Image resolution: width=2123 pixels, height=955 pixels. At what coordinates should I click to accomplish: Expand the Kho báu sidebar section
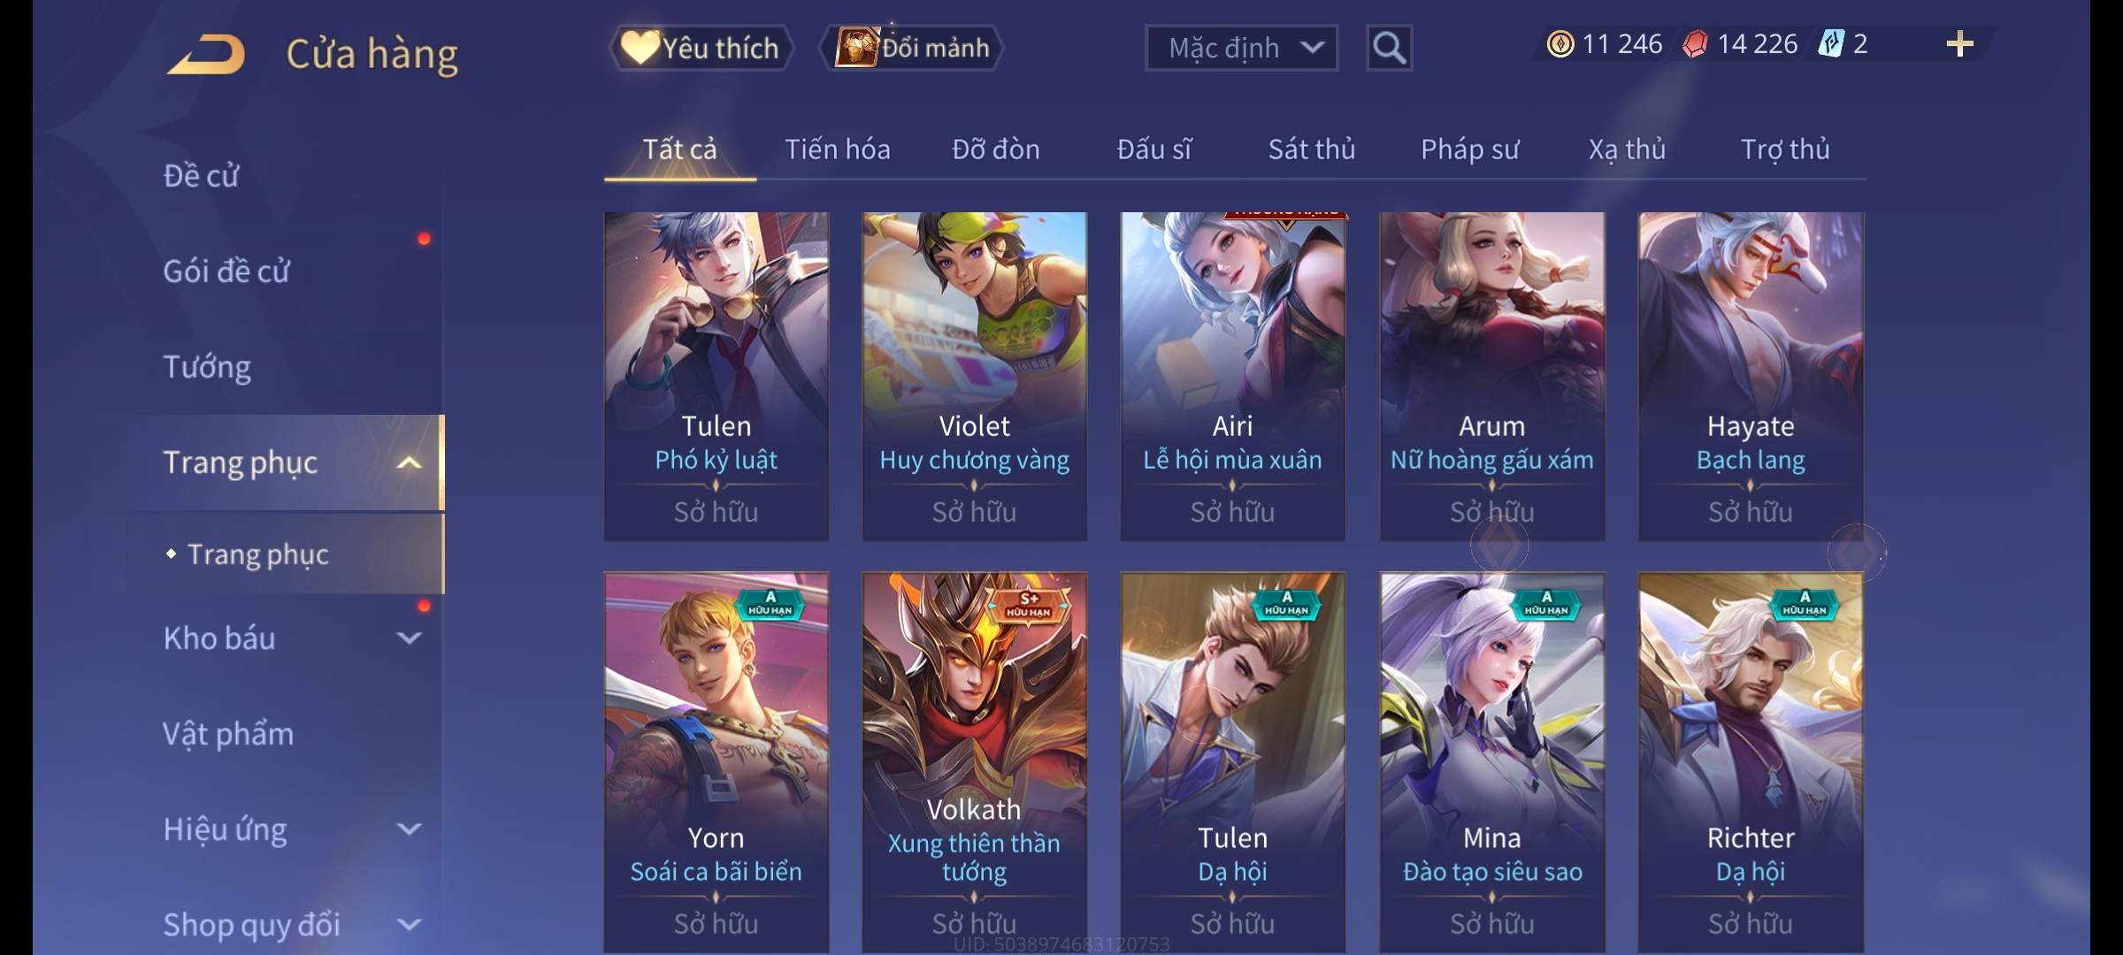pyautogui.click(x=408, y=638)
